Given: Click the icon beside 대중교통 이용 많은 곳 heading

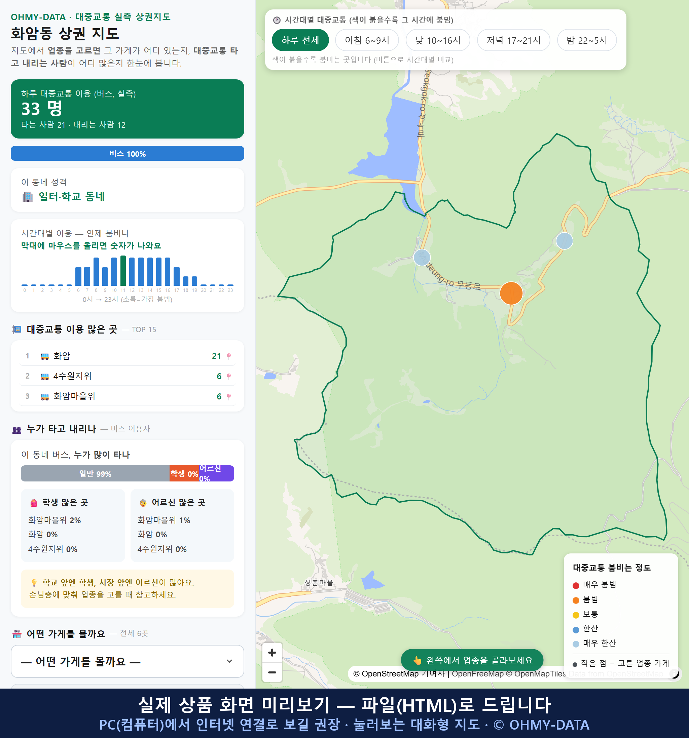Looking at the screenshot, I should click(x=17, y=329).
